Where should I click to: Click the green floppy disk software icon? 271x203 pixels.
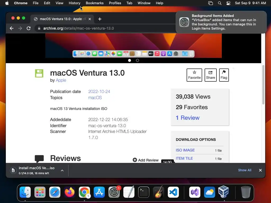39,73
